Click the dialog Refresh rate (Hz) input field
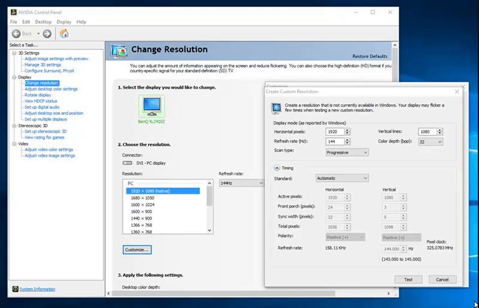The width and height of the screenshot is (479, 308). (x=335, y=141)
